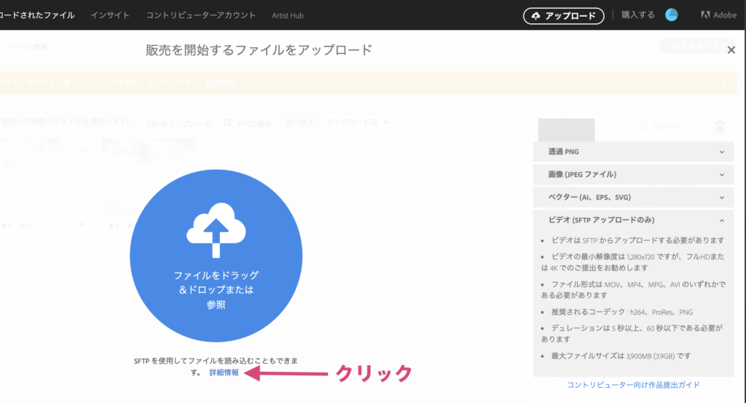Click the アップロード button in the header
The width and height of the screenshot is (746, 403).
(x=563, y=16)
